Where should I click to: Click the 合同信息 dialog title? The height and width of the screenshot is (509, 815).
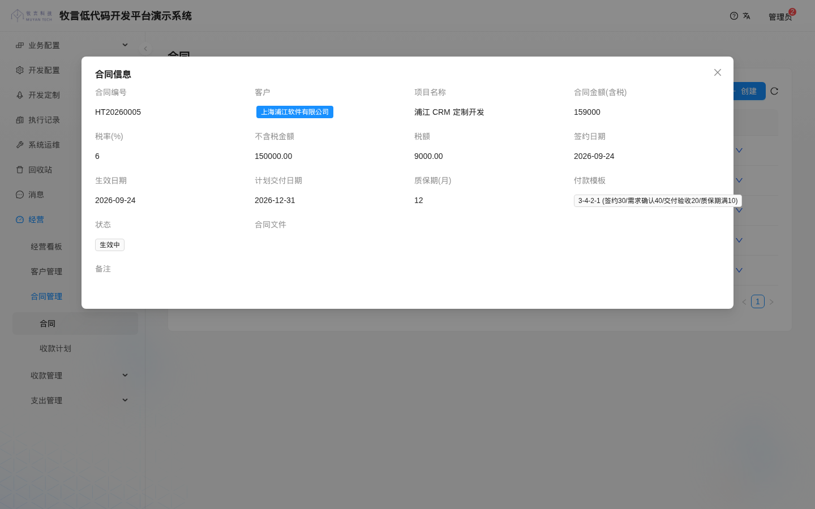(113, 74)
